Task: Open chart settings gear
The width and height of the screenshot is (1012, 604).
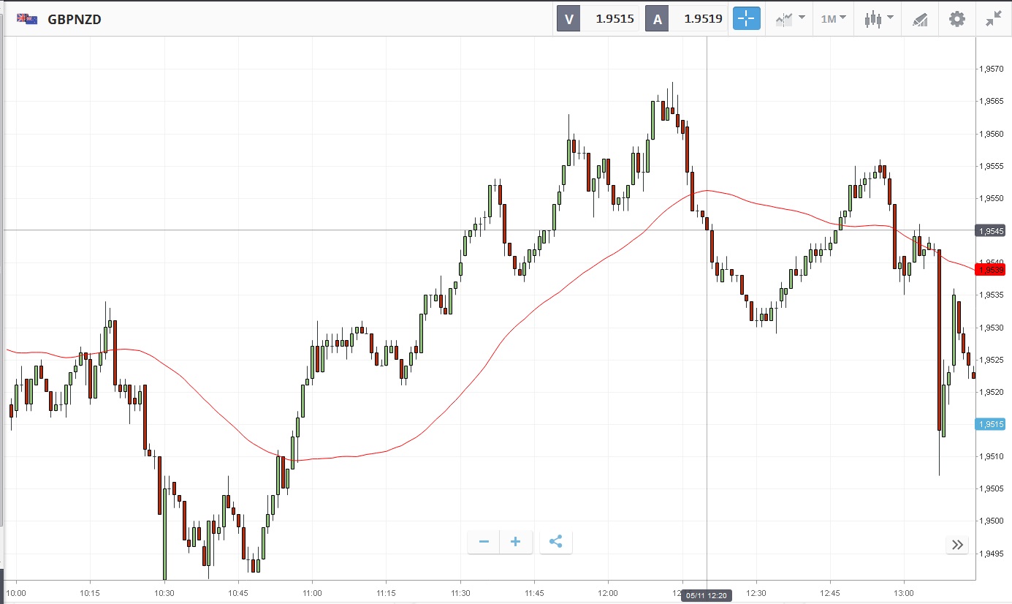Action: (956, 19)
